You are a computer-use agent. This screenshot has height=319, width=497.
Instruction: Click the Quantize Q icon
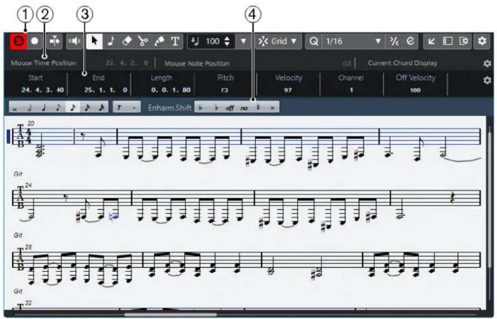click(313, 41)
